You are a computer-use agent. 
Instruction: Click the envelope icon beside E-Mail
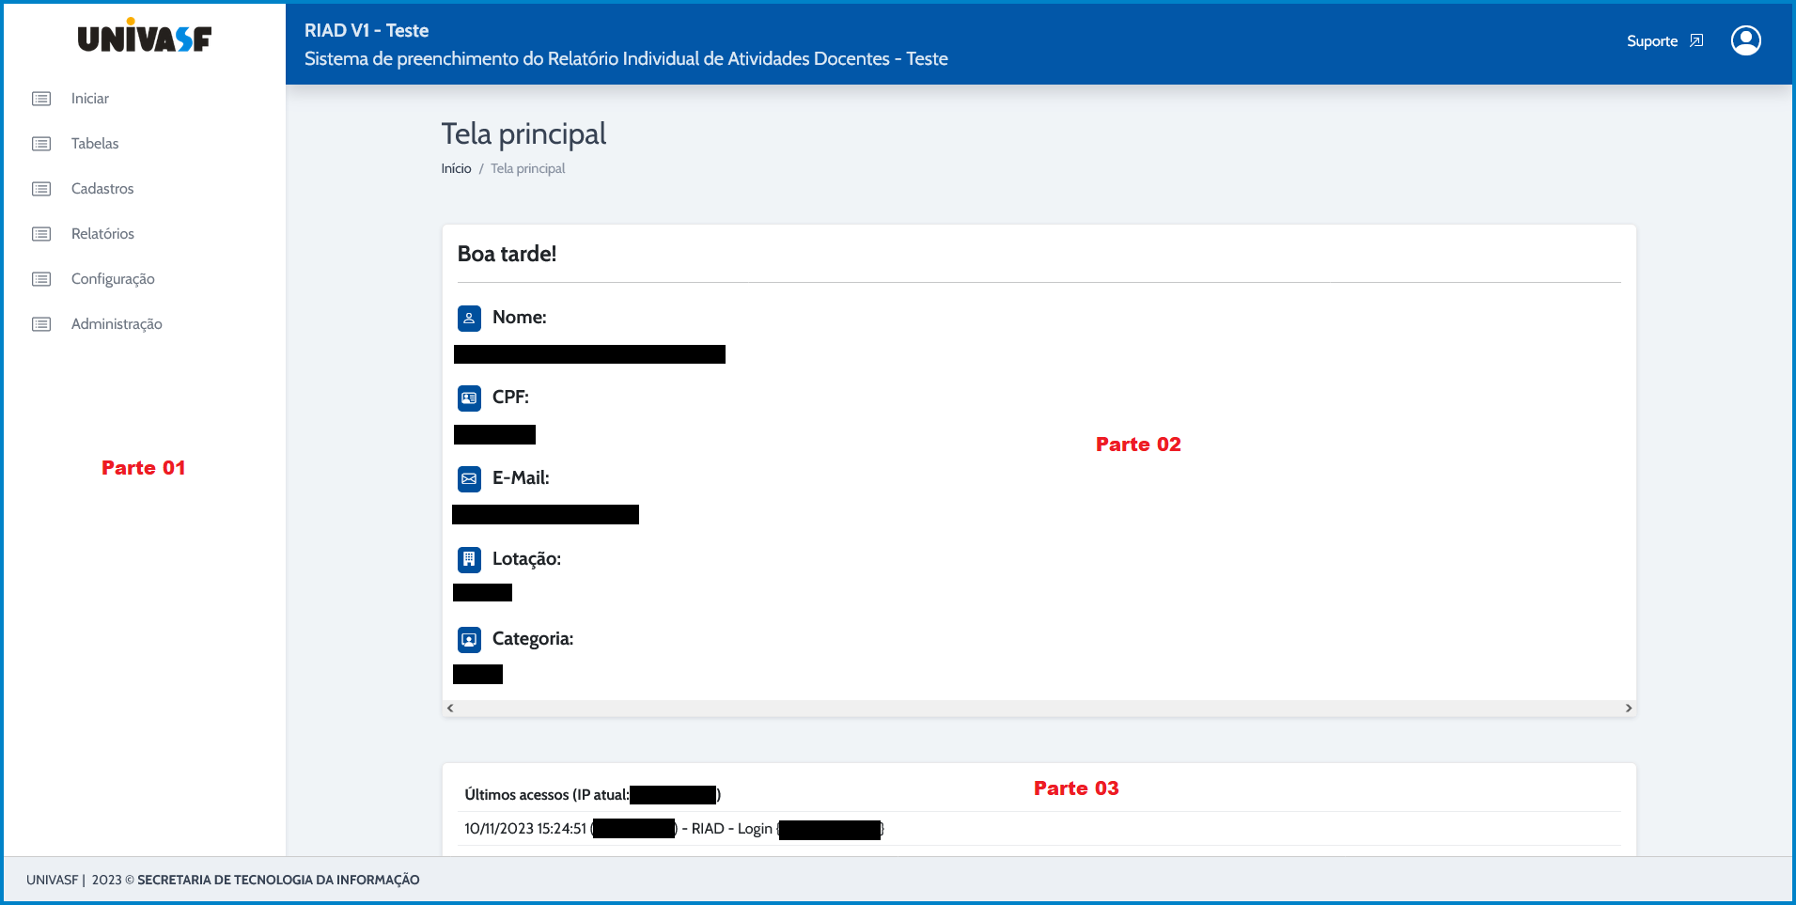point(469,478)
